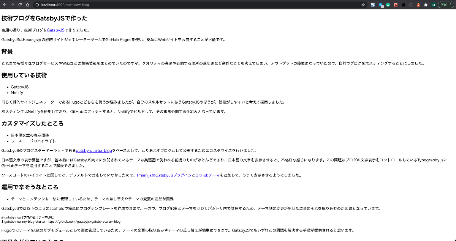Open the red square extension icon
Viewport: 456px width, 241px height.
coord(396,5)
